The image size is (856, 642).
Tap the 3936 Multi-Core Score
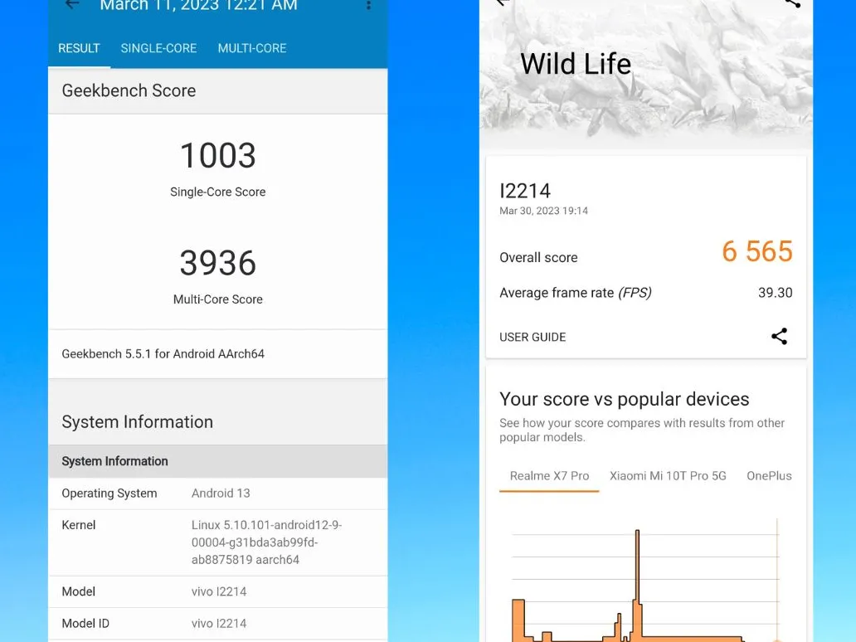pyautogui.click(x=218, y=264)
